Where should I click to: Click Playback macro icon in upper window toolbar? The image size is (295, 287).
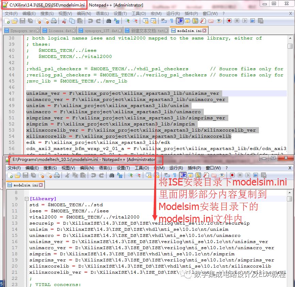[x=245, y=21]
